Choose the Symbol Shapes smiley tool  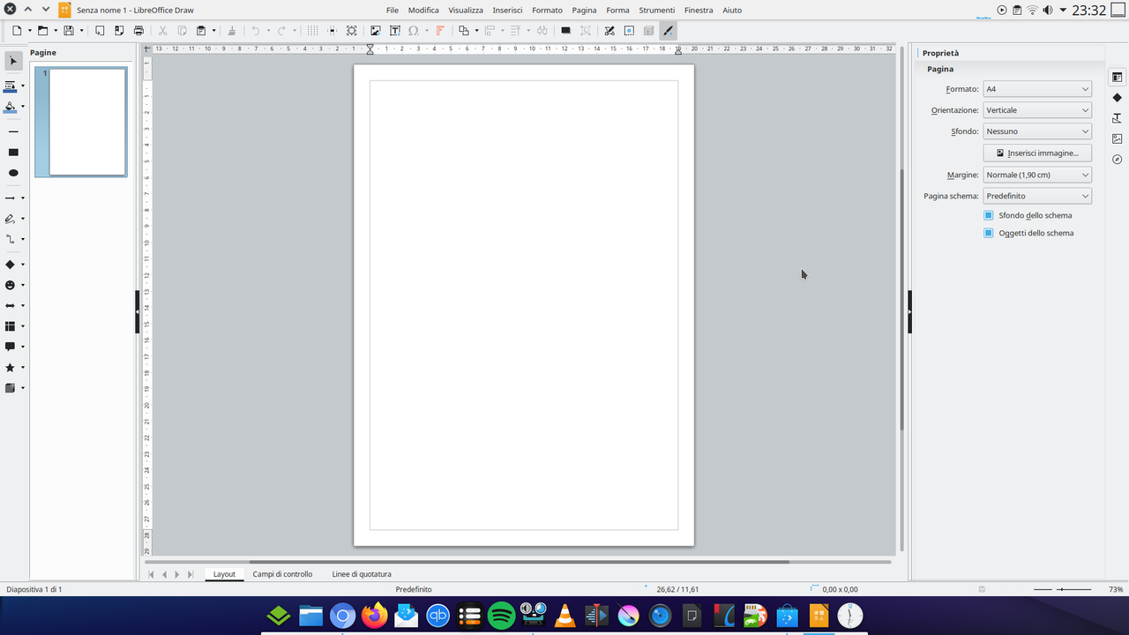tap(11, 285)
